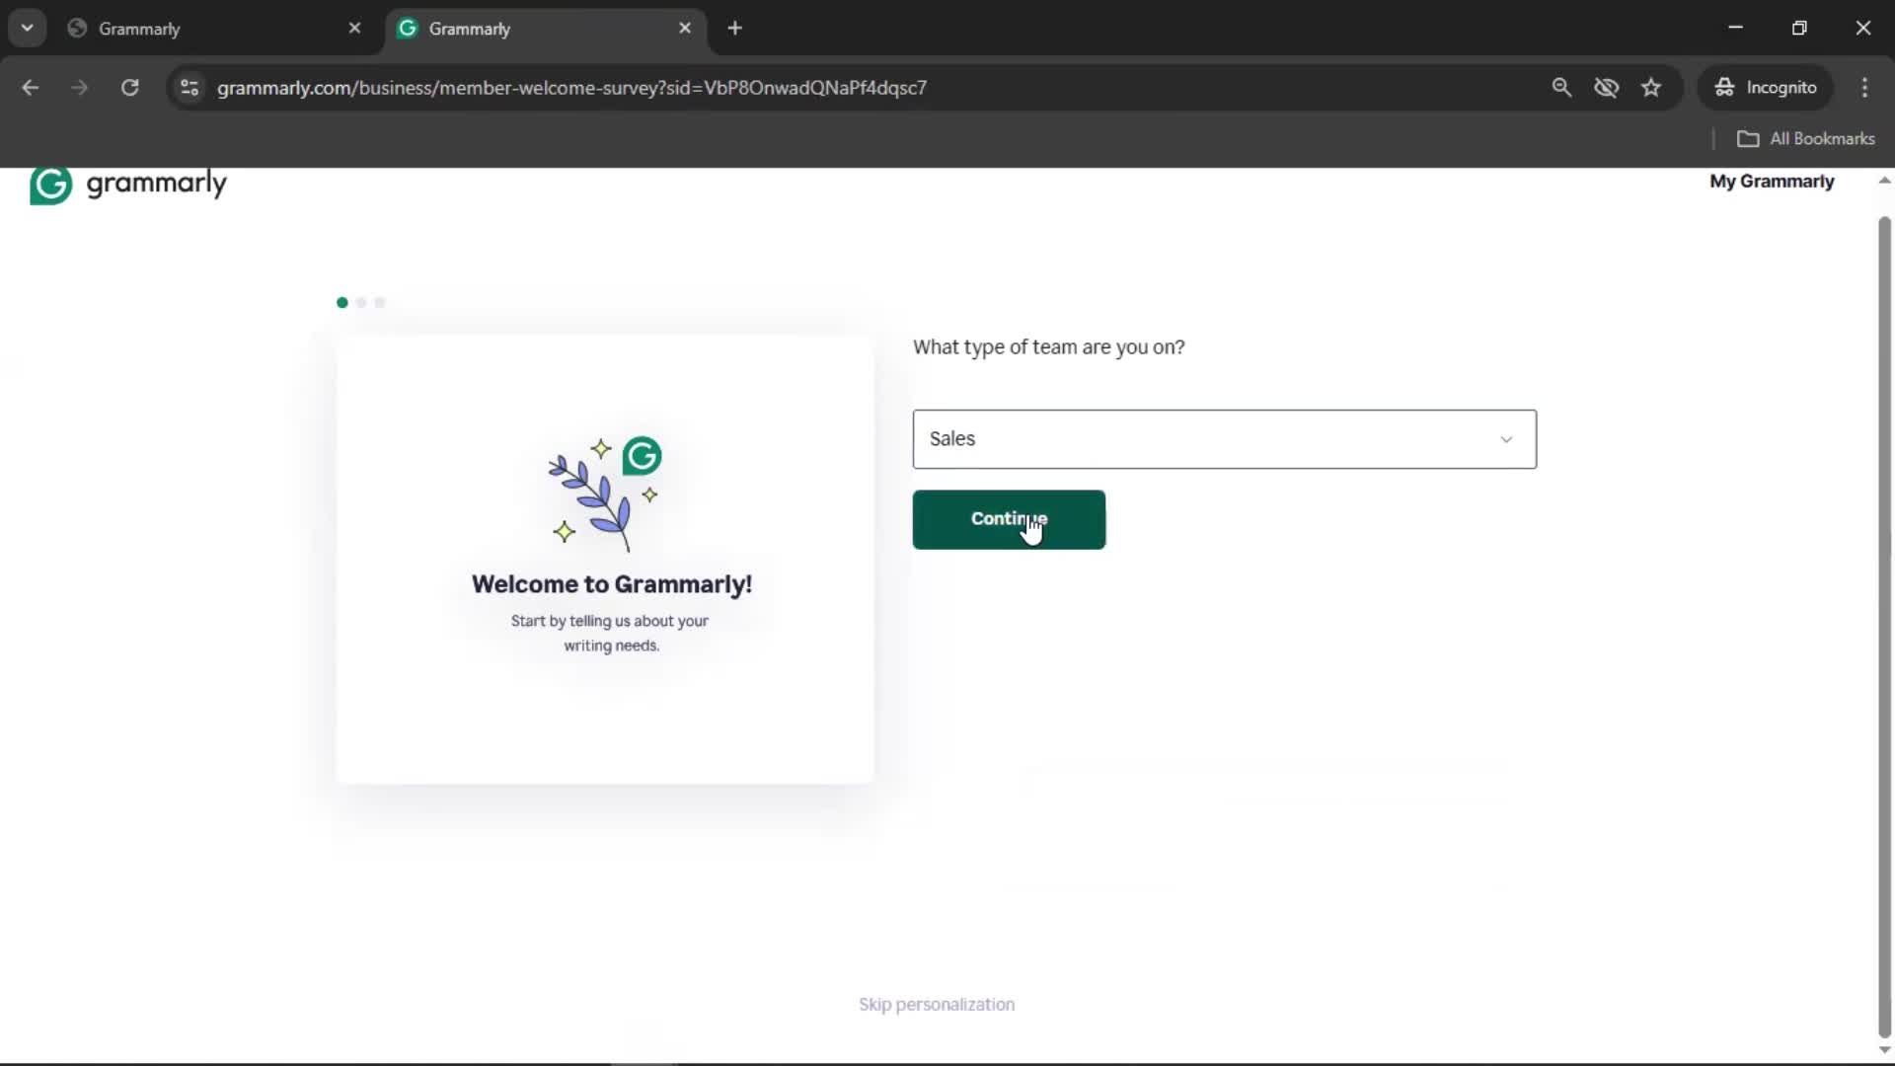Click the dropdown chevron next to Sales
Image resolution: width=1895 pixels, height=1066 pixels.
[x=1506, y=439]
